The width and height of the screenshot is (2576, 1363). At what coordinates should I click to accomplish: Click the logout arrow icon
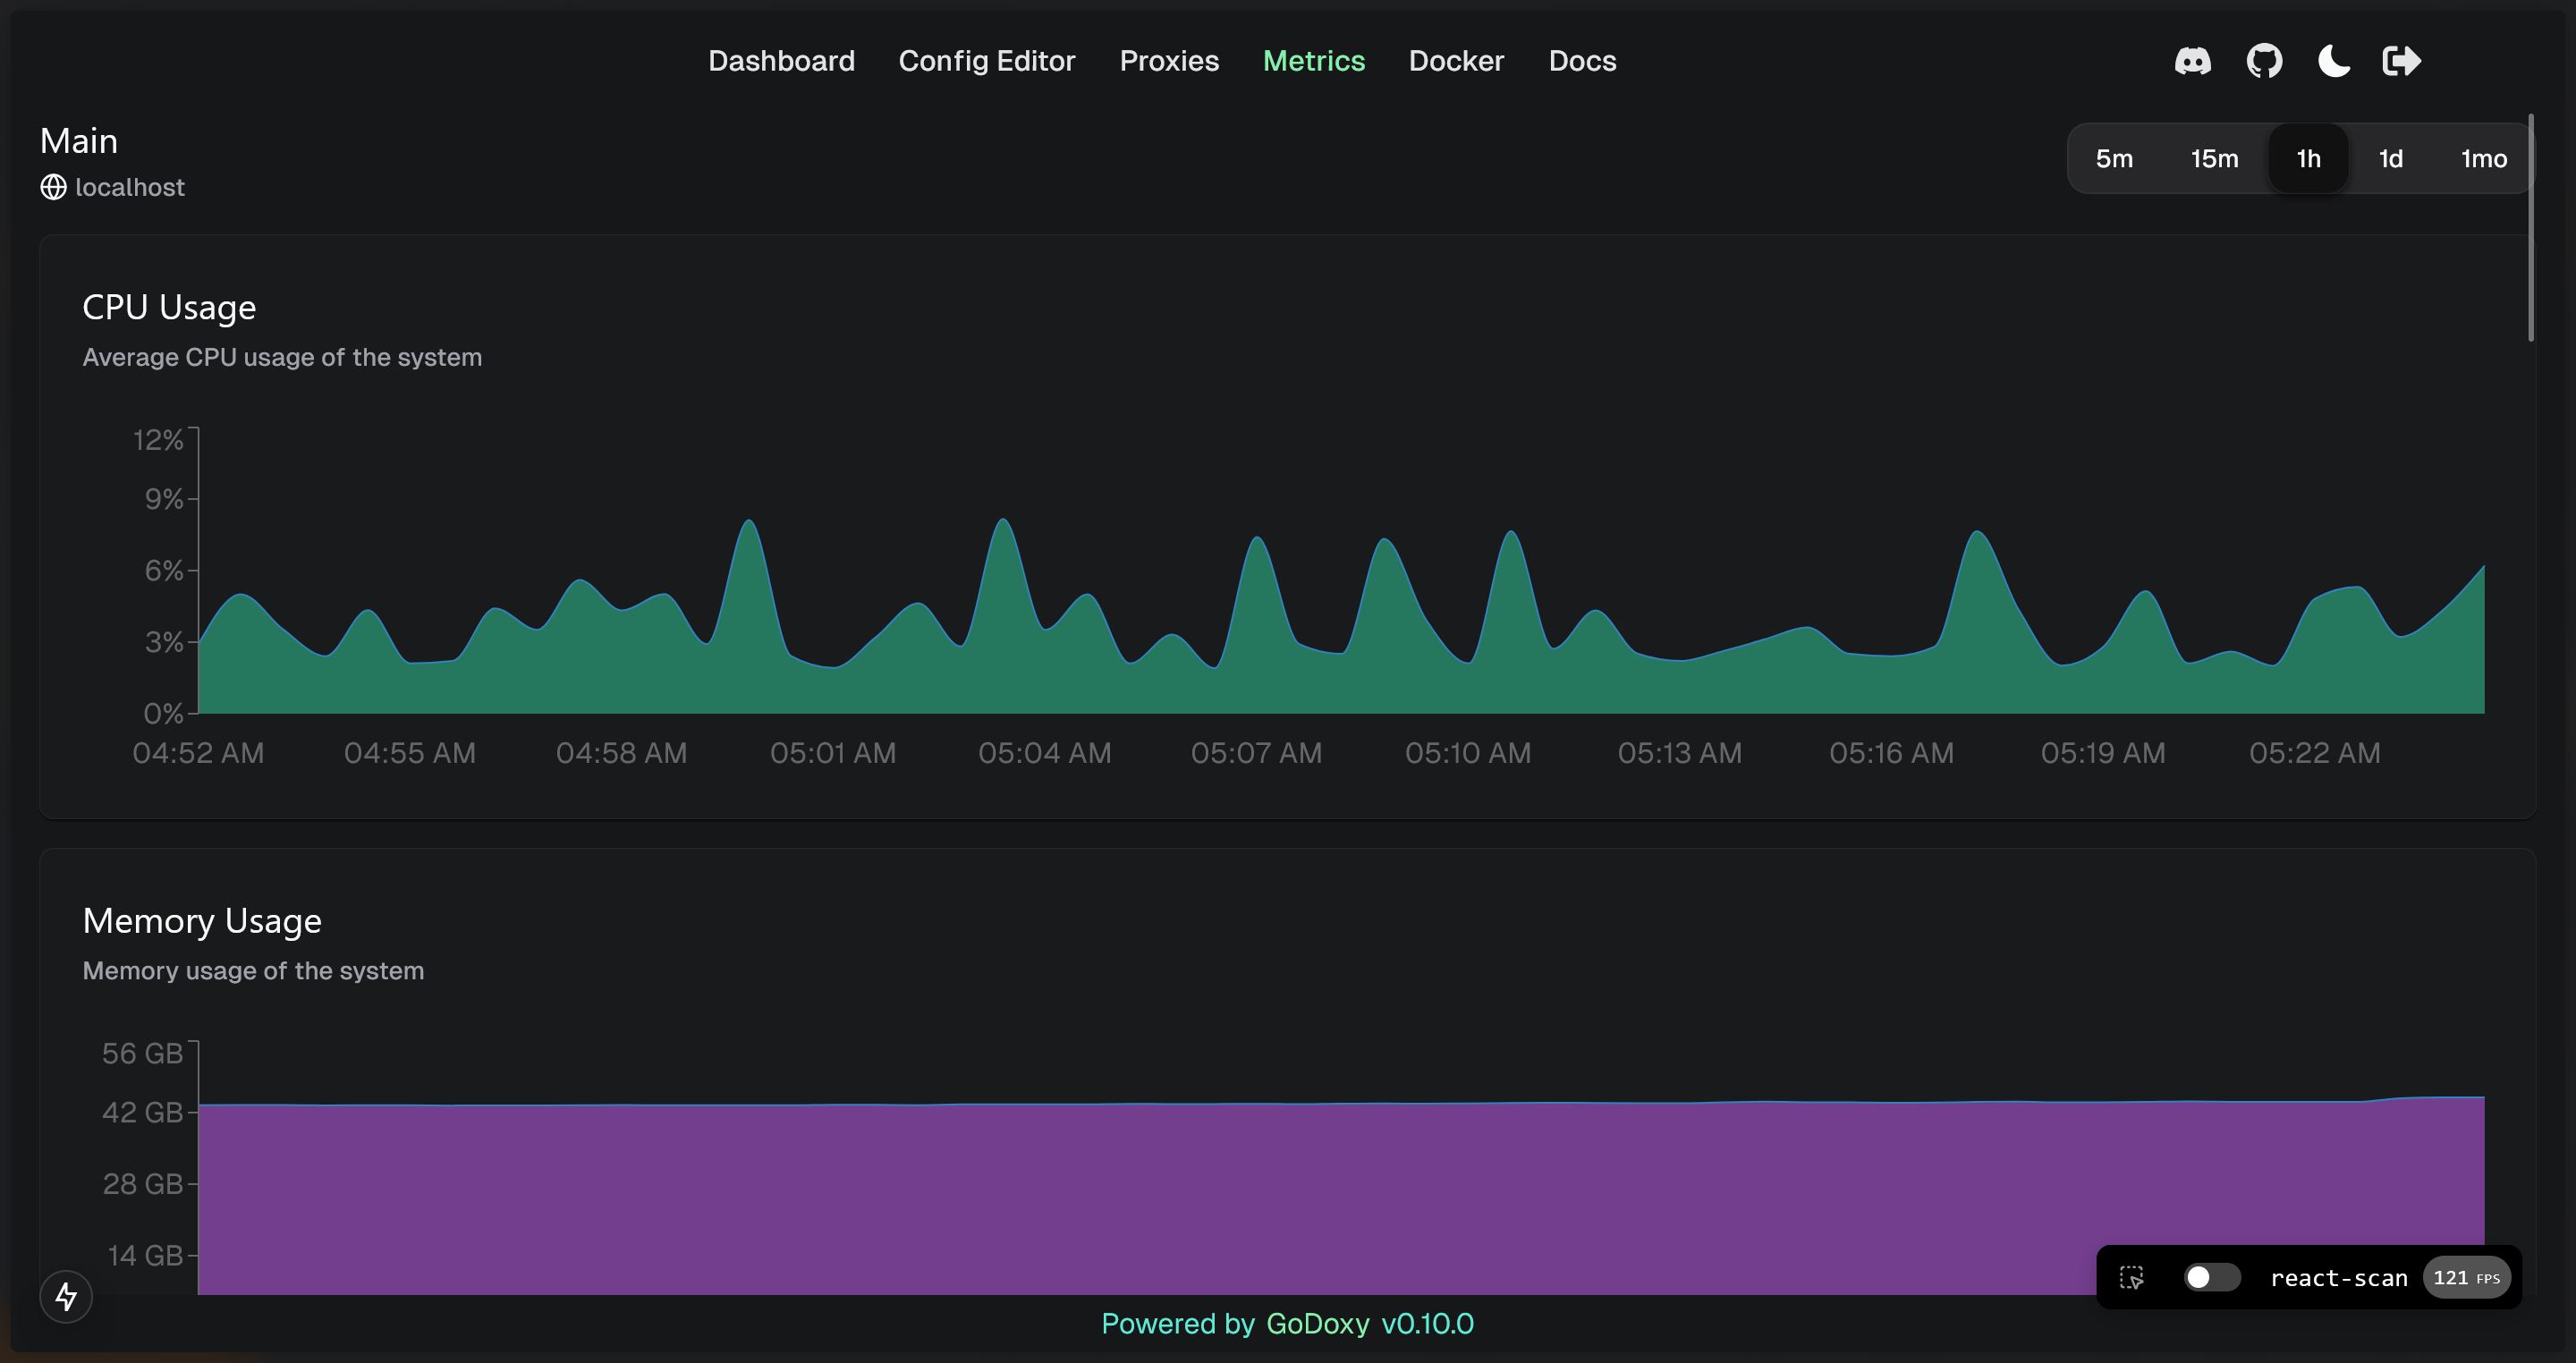pos(2401,61)
